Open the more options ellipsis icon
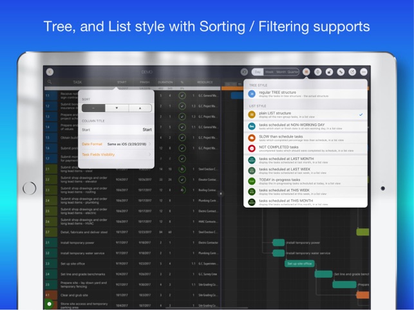 [x=364, y=72]
